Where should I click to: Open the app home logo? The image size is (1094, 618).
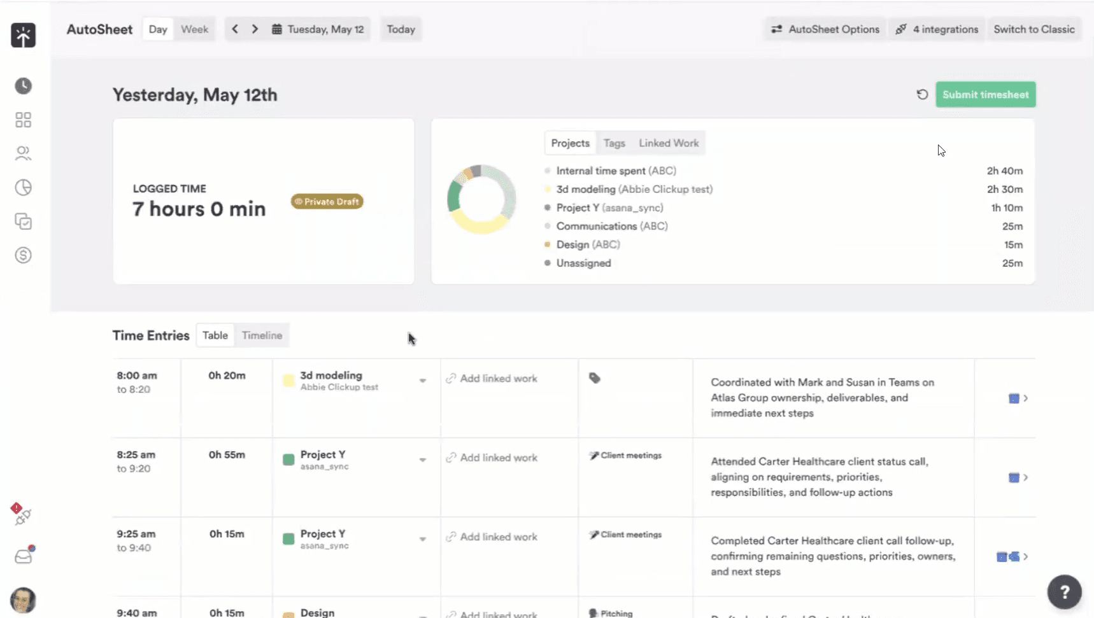pyautogui.click(x=23, y=35)
